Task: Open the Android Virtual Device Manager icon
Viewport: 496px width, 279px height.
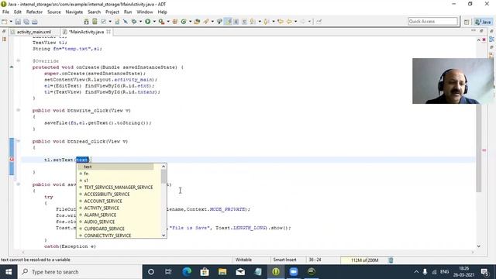Action: (x=95, y=22)
